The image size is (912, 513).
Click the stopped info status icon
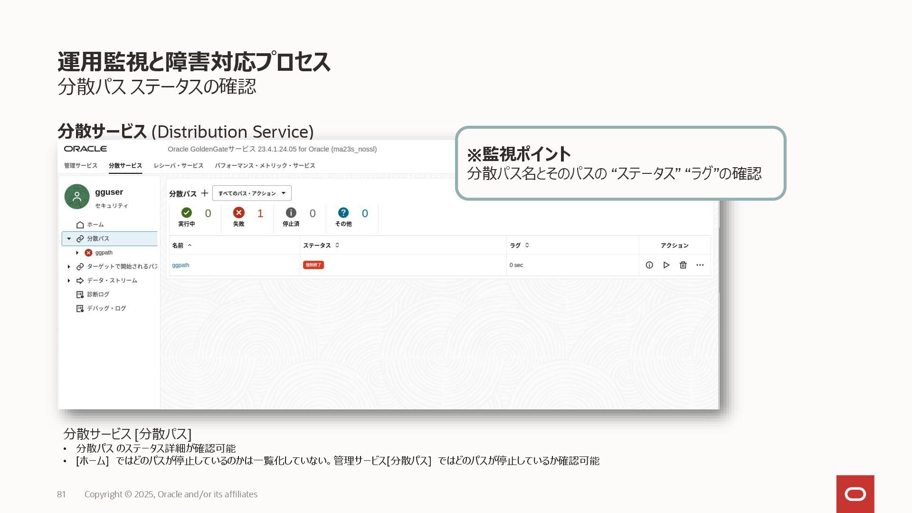coord(291,213)
